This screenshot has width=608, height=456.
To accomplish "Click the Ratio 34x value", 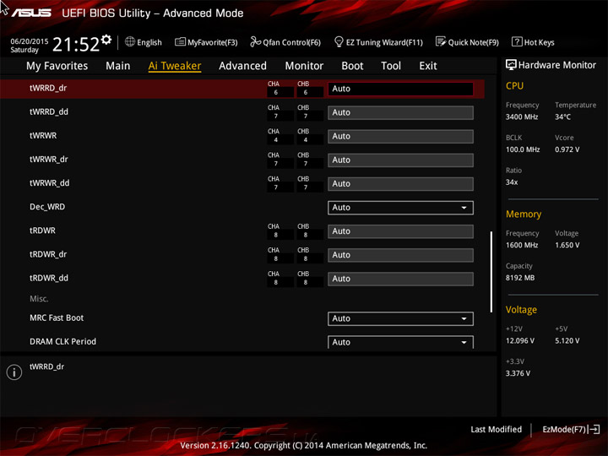I will pos(512,182).
